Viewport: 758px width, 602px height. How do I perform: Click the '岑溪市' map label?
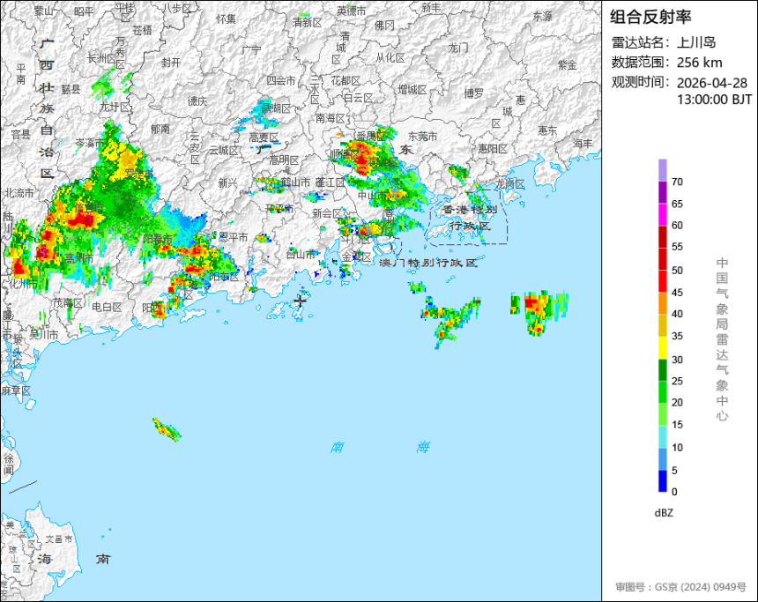[89, 143]
